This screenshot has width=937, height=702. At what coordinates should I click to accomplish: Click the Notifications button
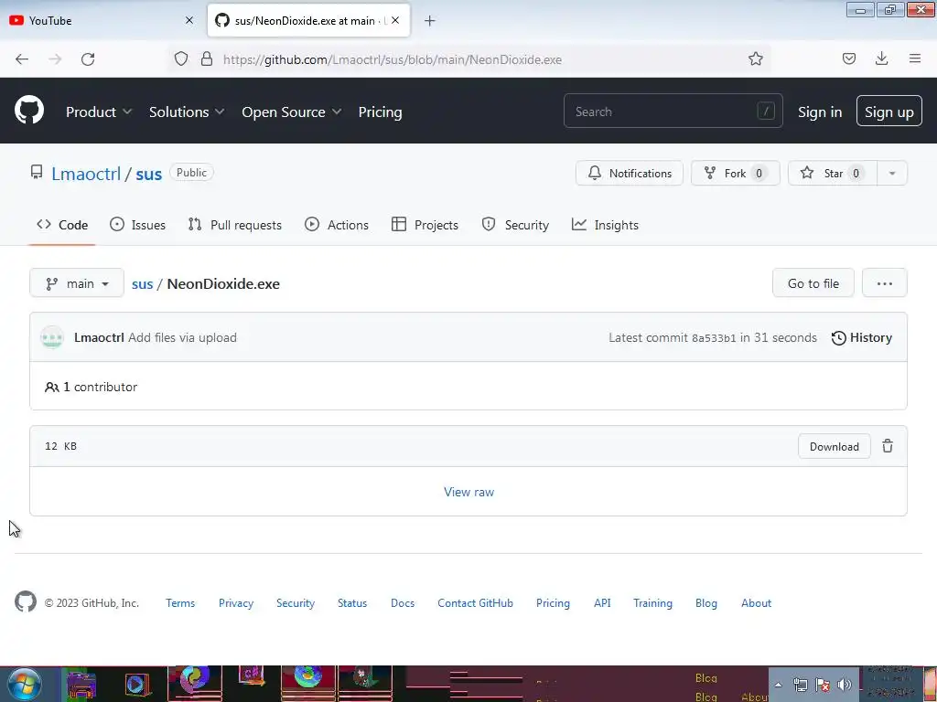[x=629, y=173]
